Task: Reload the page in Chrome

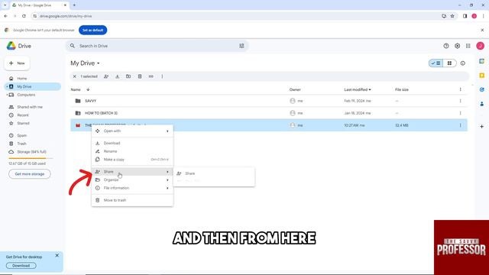Action: click(24, 16)
